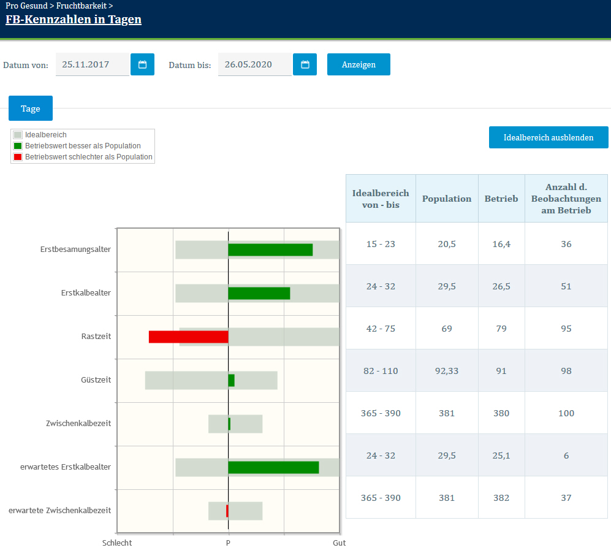Screen dimensions: 611x553
Task: Navigate to Fruchtbarkeit breadcrumb
Action: pyautogui.click(x=82, y=5)
